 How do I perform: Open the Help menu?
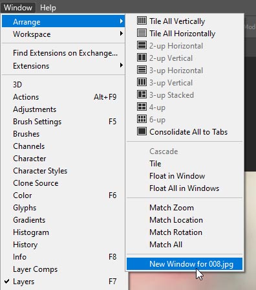48,8
